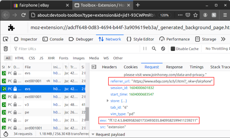The image size is (230, 138).
Task: Click the element picker icon
Action: point(6,39)
